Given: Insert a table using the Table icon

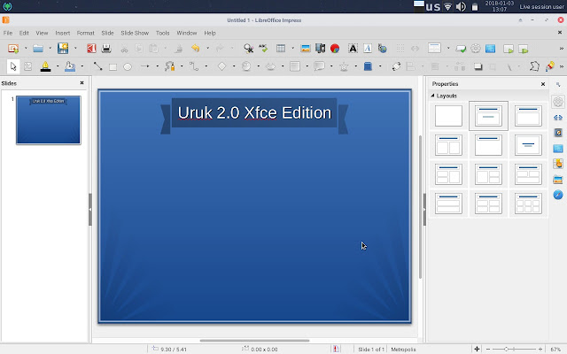Looking at the screenshot, I should 281,49.
